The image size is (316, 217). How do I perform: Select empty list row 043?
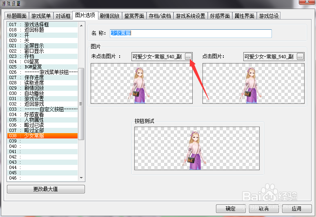(x=42, y=162)
